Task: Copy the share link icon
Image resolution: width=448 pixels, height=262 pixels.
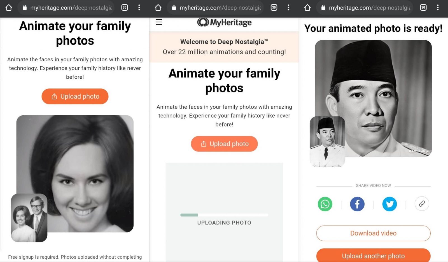Action: click(x=422, y=204)
